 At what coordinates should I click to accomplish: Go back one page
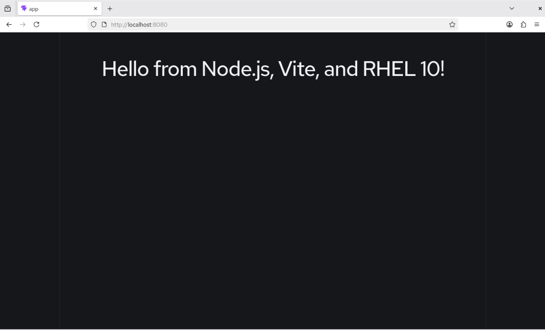[x=9, y=25]
